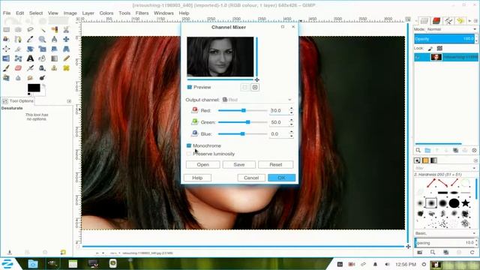Click the Help button in dialog
480x270 pixels.
[197, 178]
